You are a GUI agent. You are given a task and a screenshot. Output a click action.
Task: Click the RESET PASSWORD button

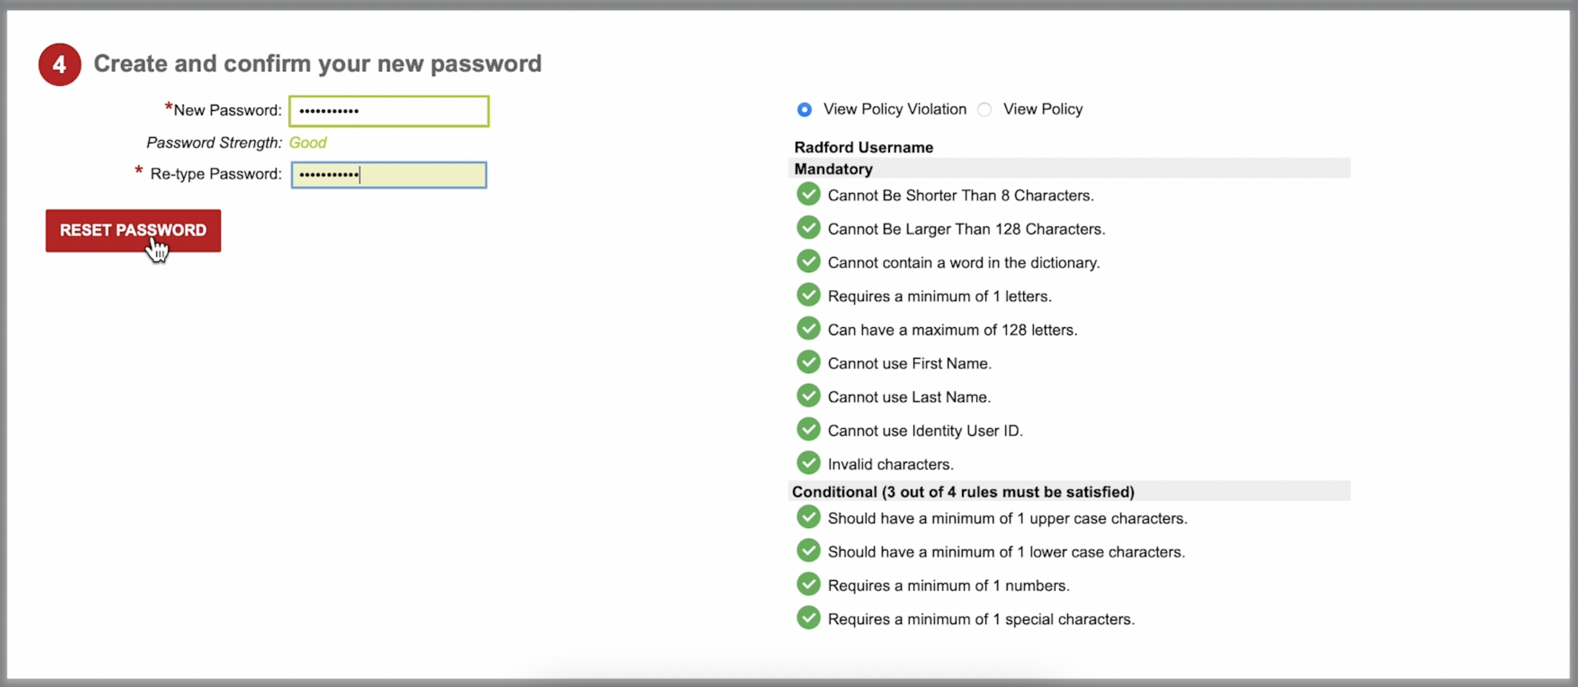tap(133, 231)
